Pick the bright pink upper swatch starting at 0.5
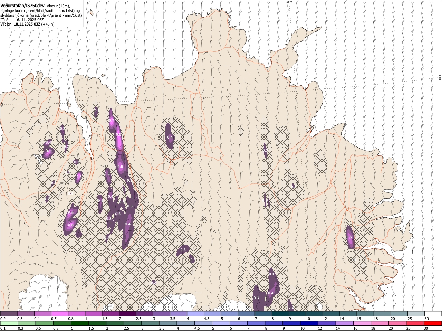442x331 pixels. (59, 313)
